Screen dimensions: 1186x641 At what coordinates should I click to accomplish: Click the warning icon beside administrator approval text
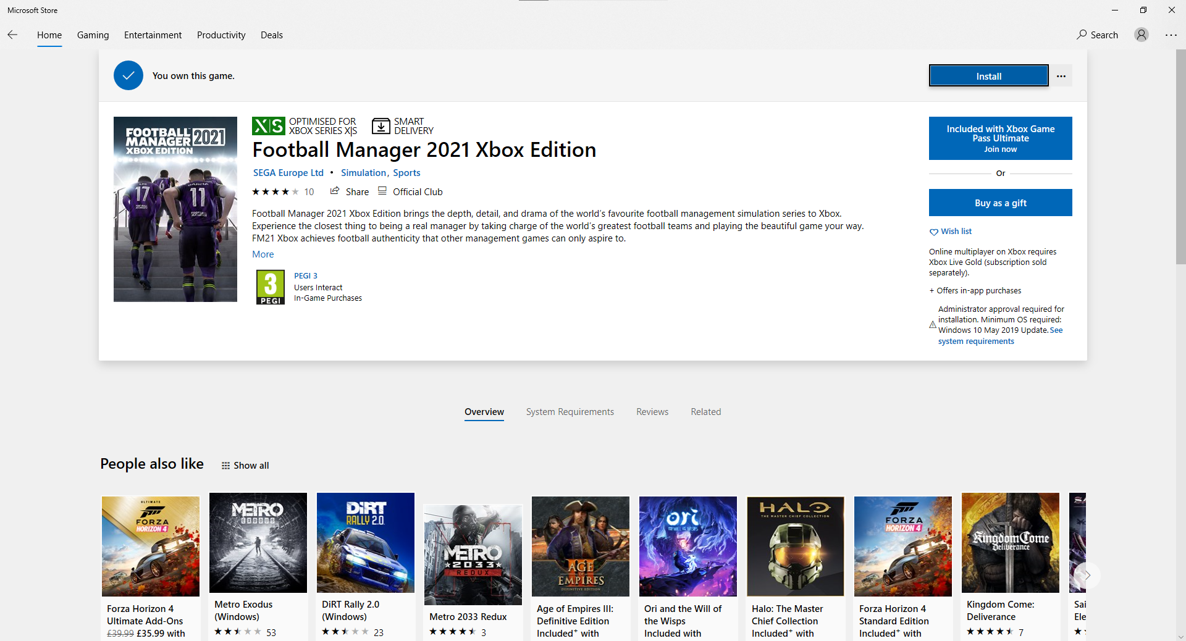(x=933, y=325)
